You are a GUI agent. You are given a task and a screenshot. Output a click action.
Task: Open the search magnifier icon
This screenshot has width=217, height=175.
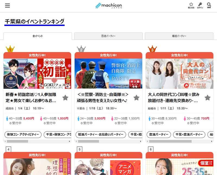click(x=209, y=6)
